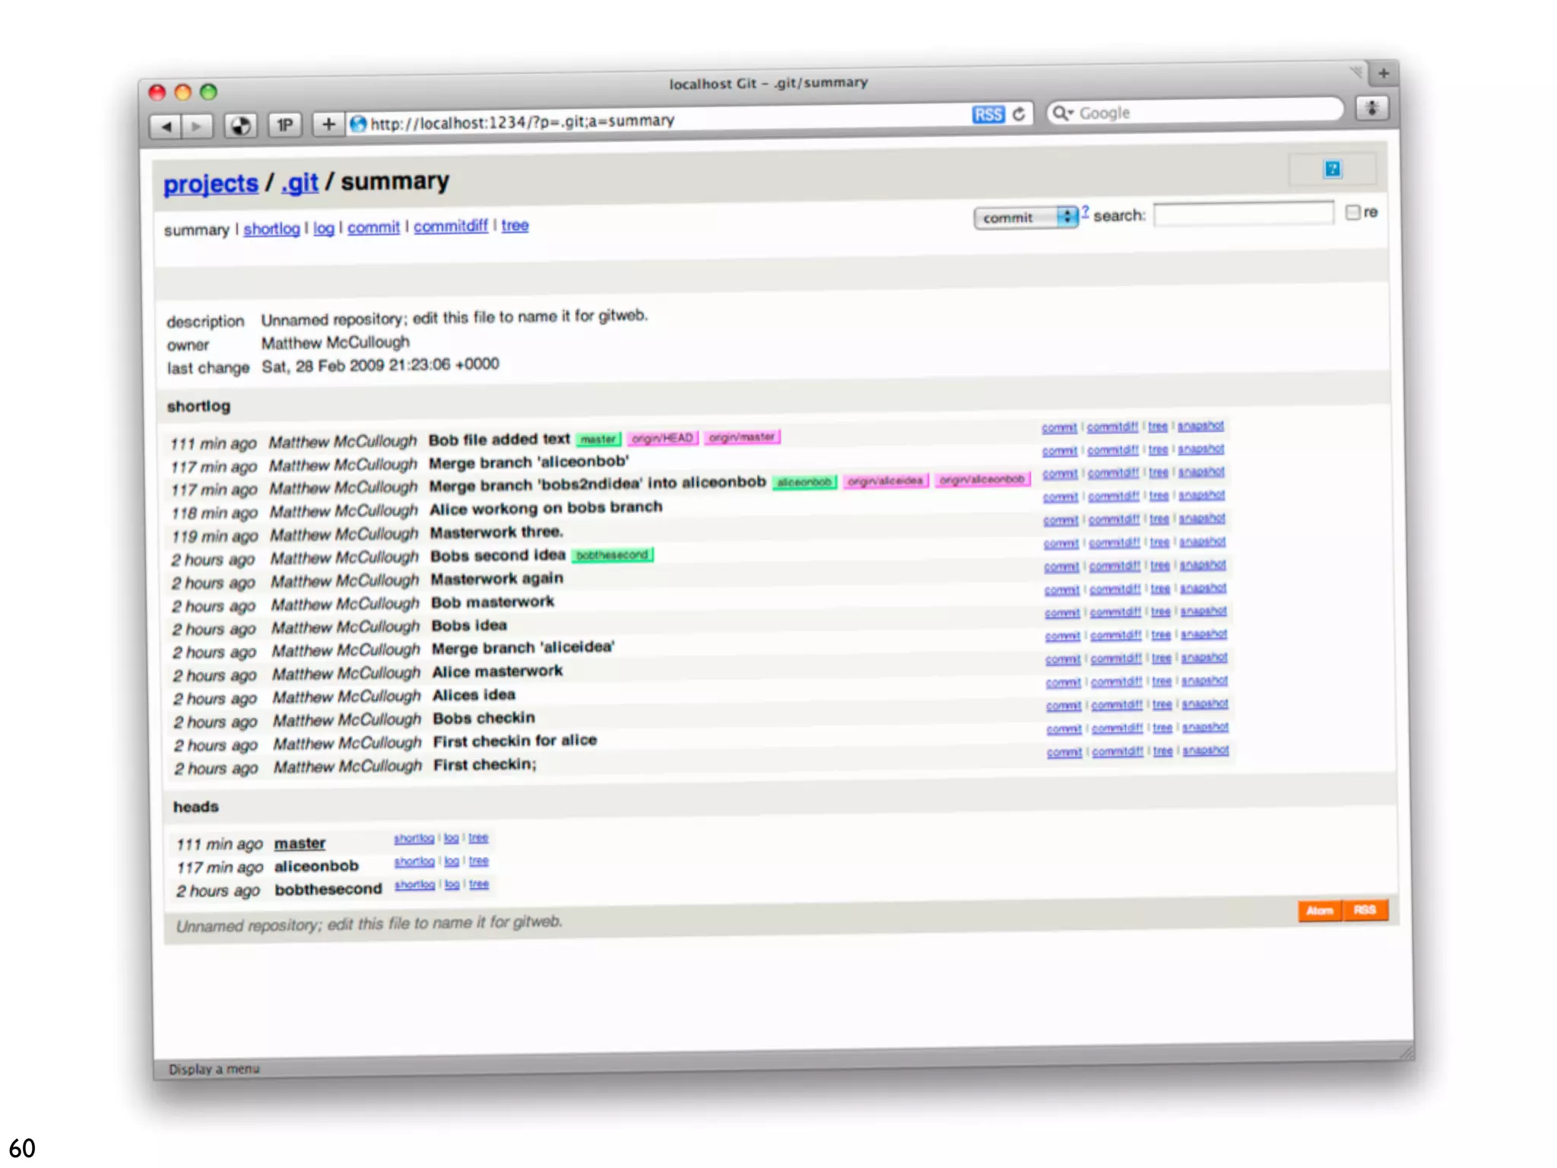Screen dimensions: 1557x1168
Task: Switch to the commitdiff navigation link
Action: click(451, 226)
